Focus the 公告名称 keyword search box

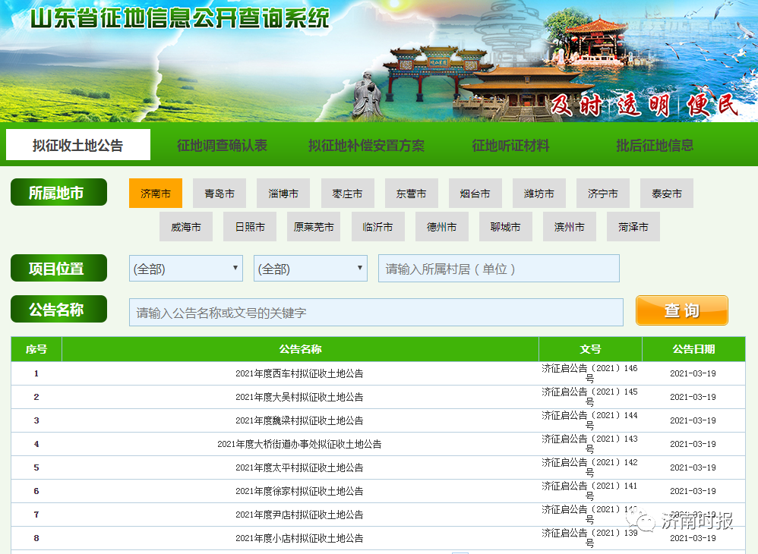376,313
